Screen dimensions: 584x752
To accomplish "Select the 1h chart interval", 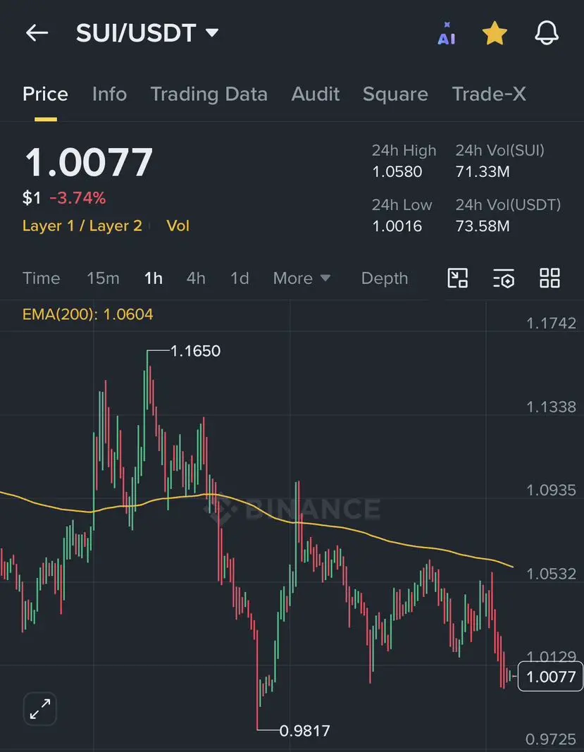I will [154, 278].
